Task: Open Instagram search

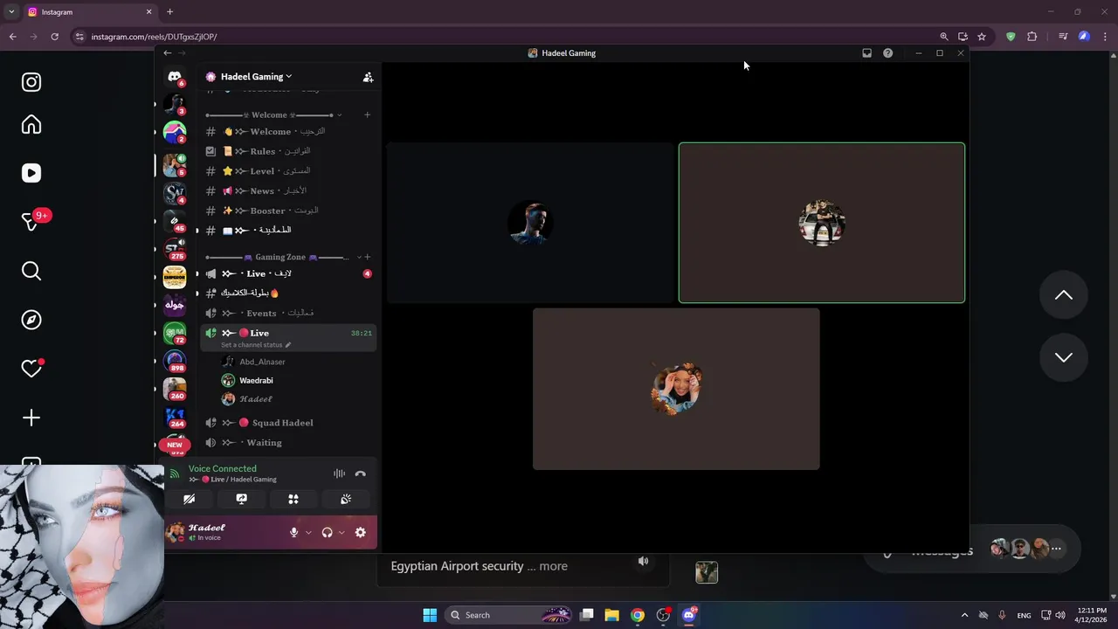Action: (x=31, y=271)
